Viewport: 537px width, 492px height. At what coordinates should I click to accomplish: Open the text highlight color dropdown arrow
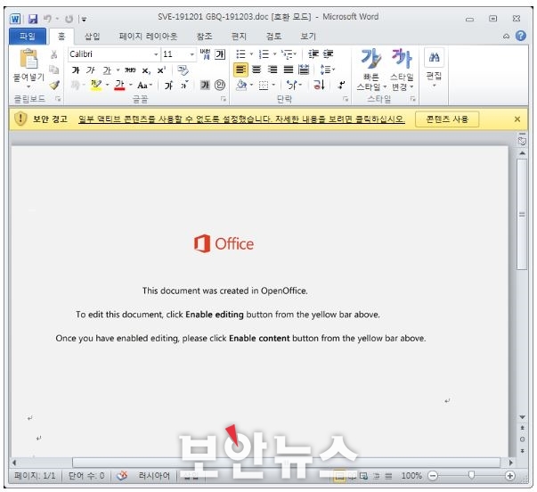point(107,85)
